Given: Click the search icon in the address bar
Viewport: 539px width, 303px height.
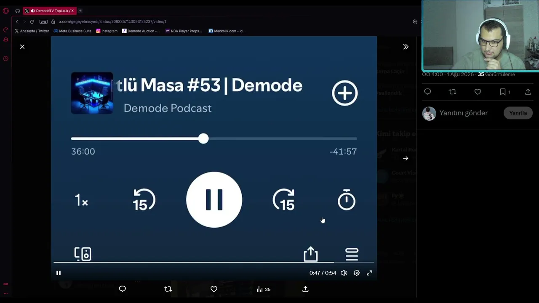Looking at the screenshot, I should 415,21.
